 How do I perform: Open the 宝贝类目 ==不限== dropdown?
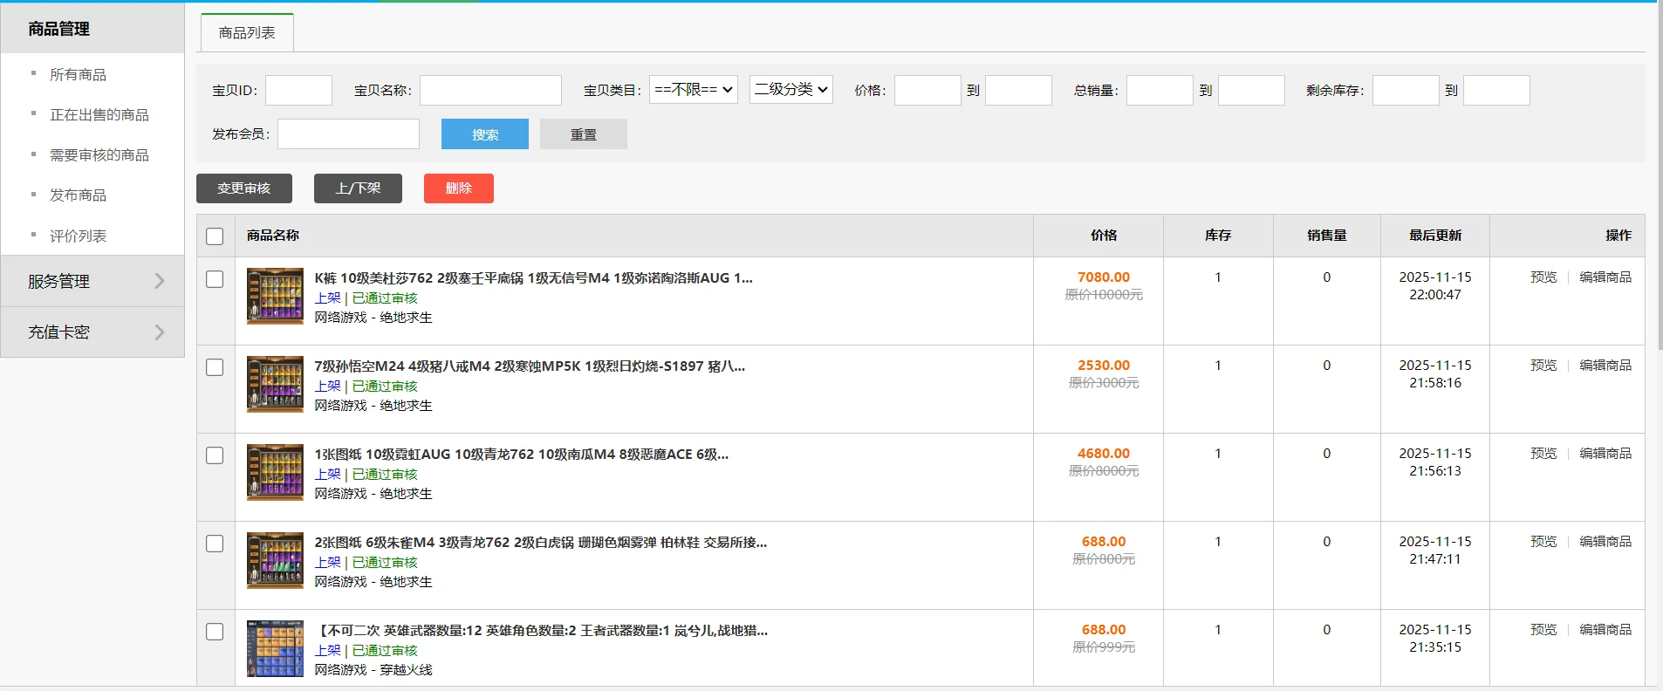coord(694,90)
